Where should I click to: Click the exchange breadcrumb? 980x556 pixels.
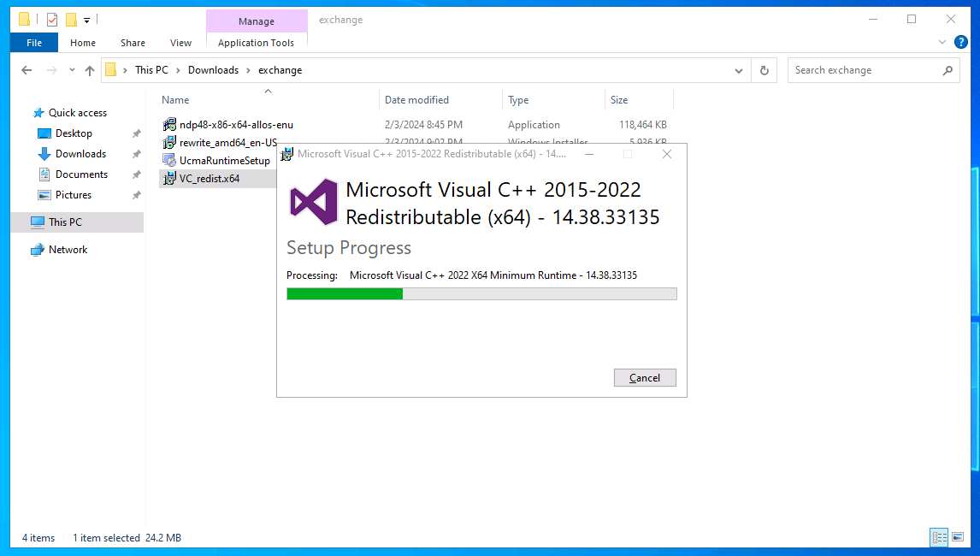click(x=280, y=70)
